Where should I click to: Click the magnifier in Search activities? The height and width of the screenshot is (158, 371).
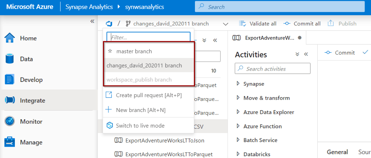[241, 68]
